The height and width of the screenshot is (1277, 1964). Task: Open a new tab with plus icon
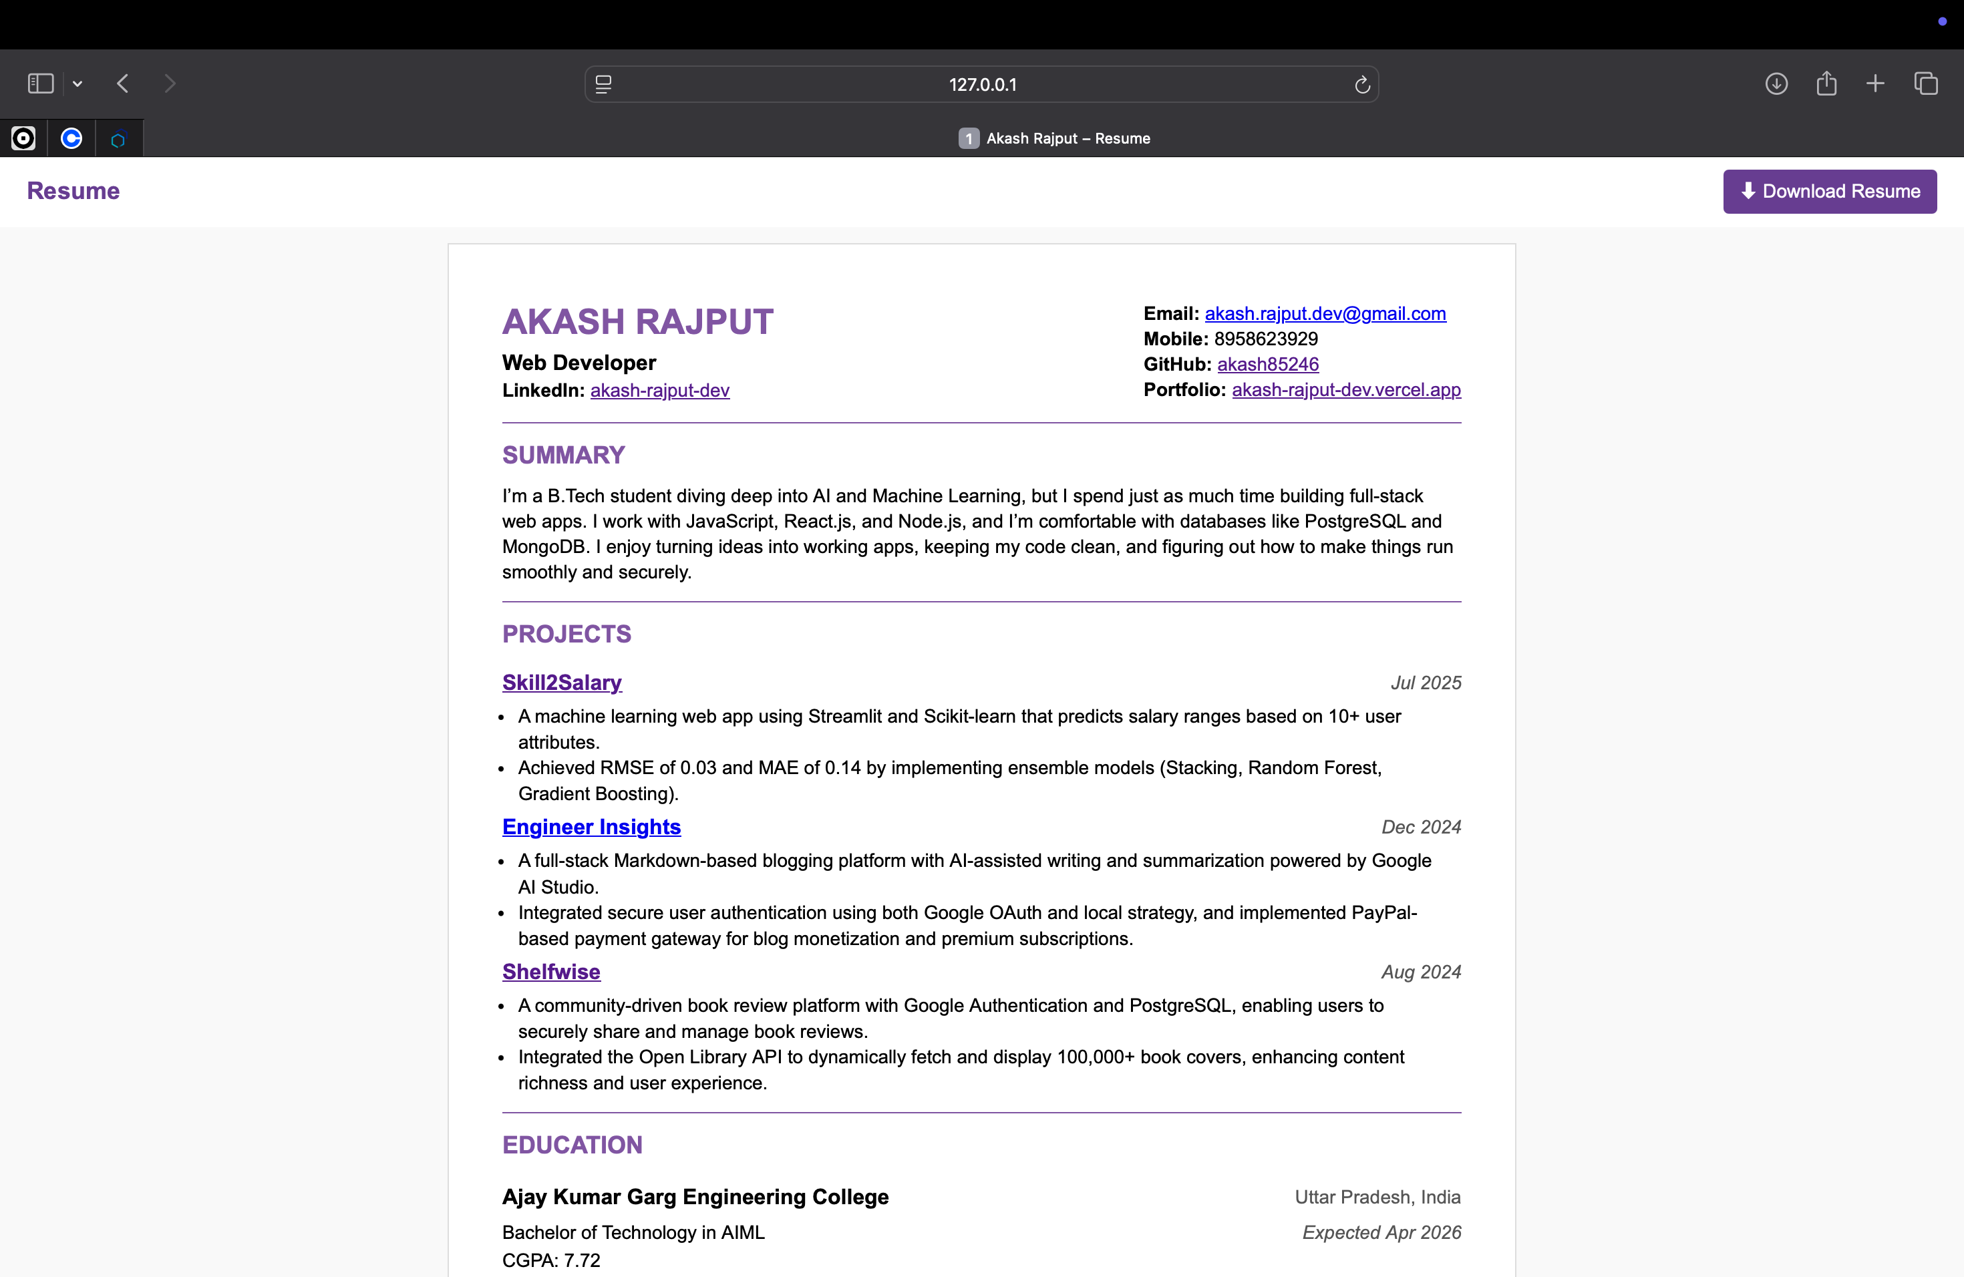coord(1875,83)
